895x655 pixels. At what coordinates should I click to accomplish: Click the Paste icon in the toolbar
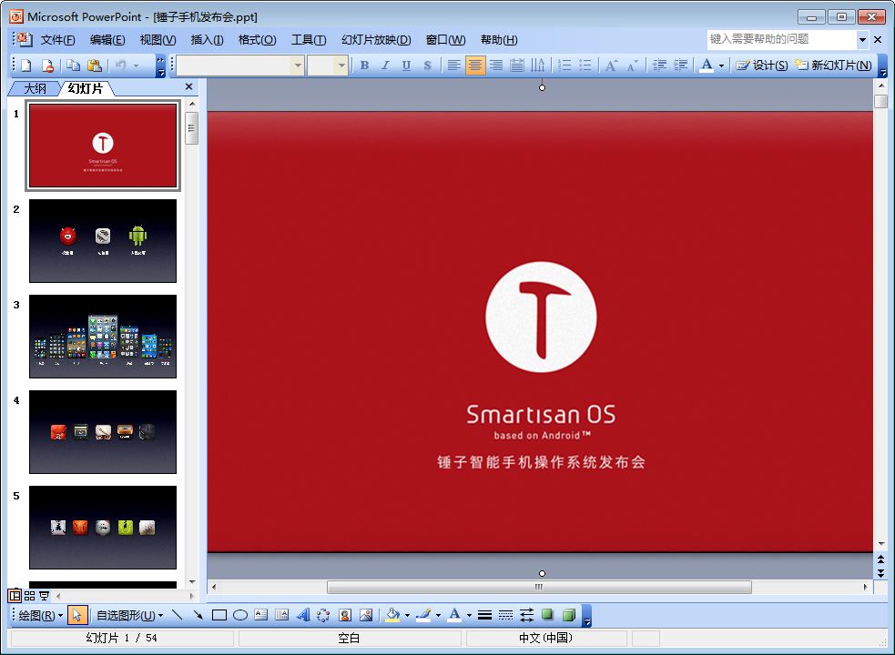[x=94, y=65]
